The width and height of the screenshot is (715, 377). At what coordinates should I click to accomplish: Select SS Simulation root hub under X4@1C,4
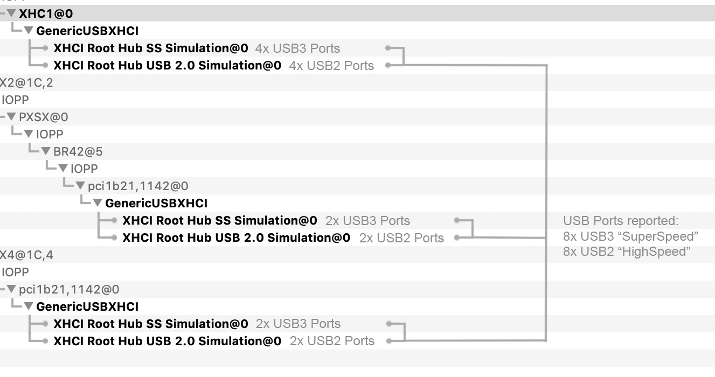point(151,324)
